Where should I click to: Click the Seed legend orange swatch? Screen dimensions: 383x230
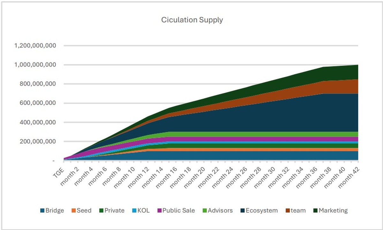(73, 211)
